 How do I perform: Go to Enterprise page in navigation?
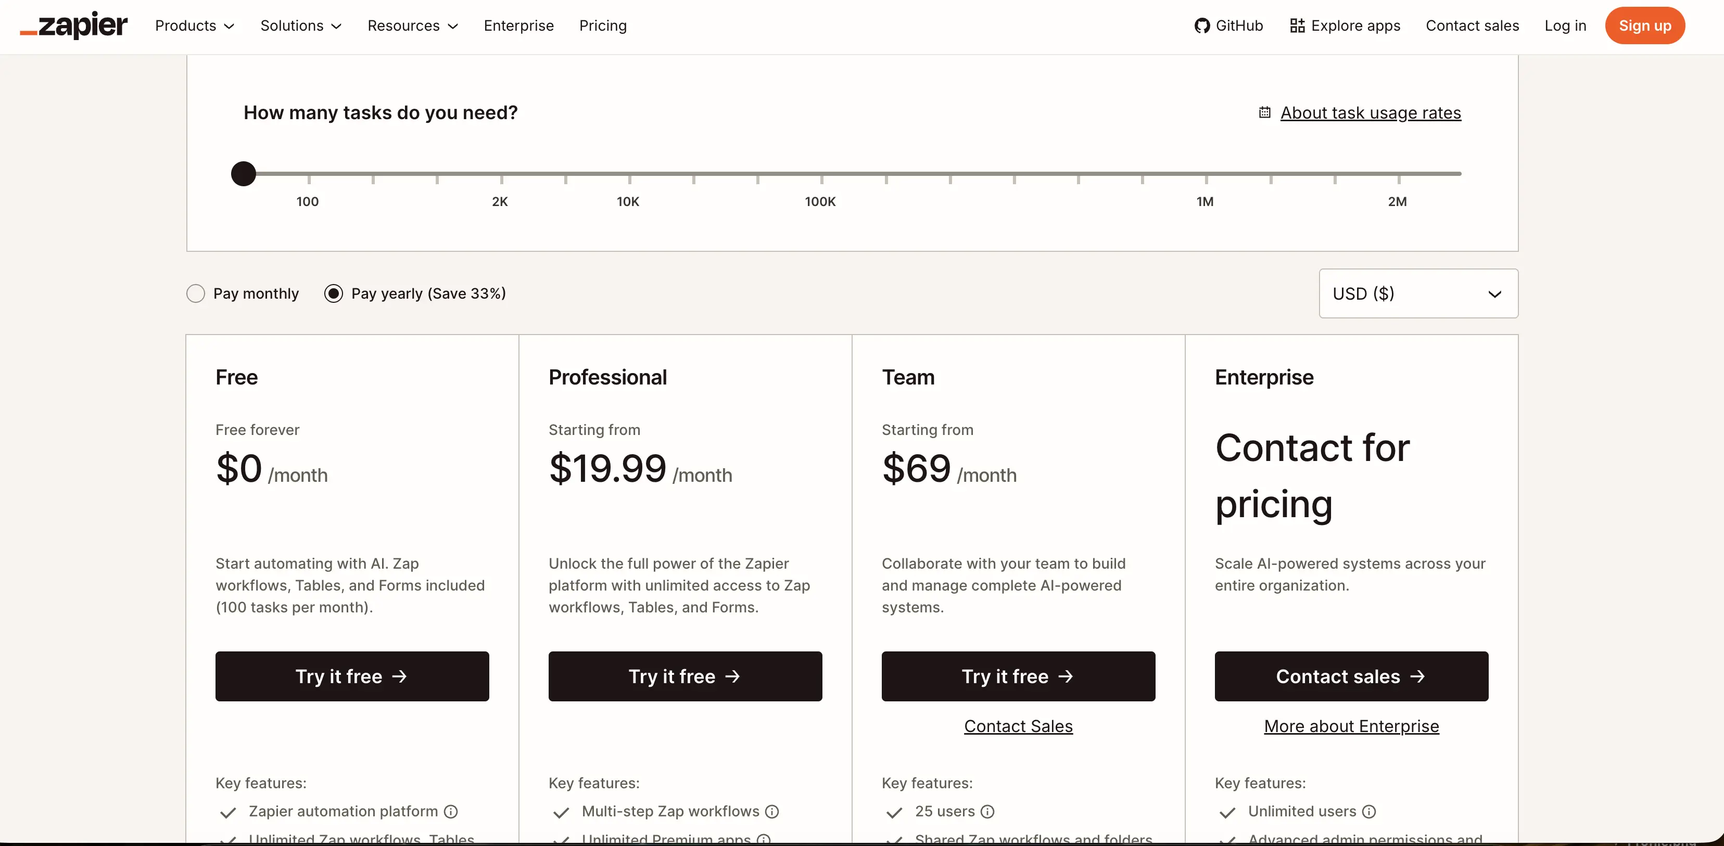518,25
